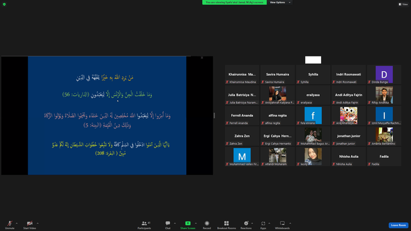This screenshot has height=231, width=411.
Task: Select Ergi Cahya Hernanto's tile
Action: click(x=277, y=136)
